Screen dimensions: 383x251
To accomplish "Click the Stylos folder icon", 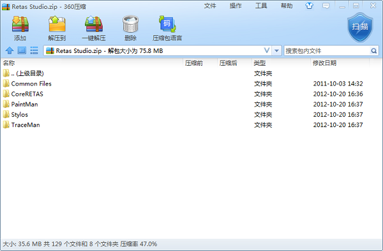I will (x=6, y=114).
